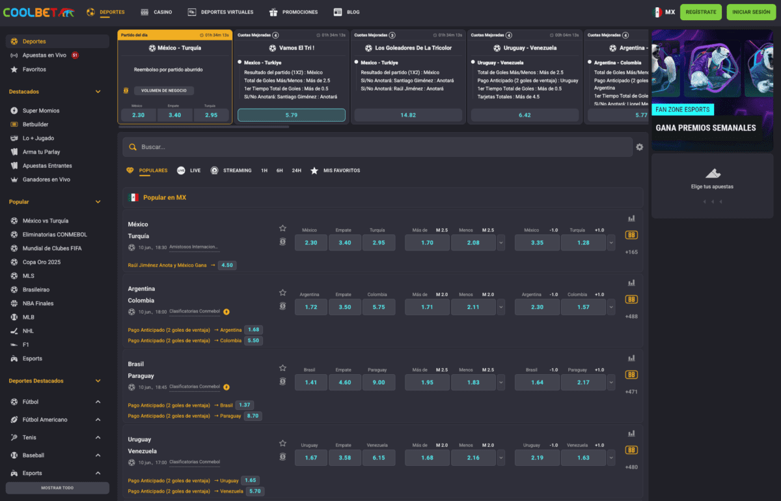Go to NHL in Popular list
The width and height of the screenshot is (781, 501).
point(28,331)
